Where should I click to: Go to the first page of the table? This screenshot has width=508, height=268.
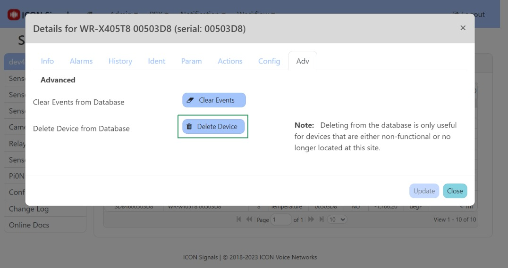click(x=239, y=219)
